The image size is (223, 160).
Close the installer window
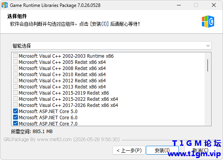point(214,5)
